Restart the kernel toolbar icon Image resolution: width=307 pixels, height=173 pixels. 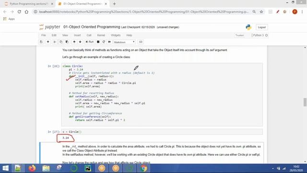click(x=104, y=42)
